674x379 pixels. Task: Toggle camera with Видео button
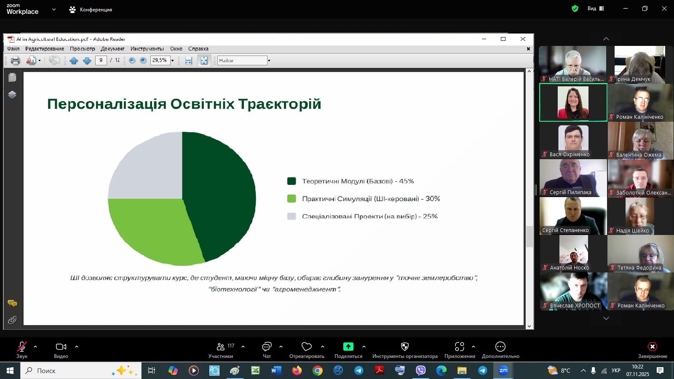[x=61, y=350]
